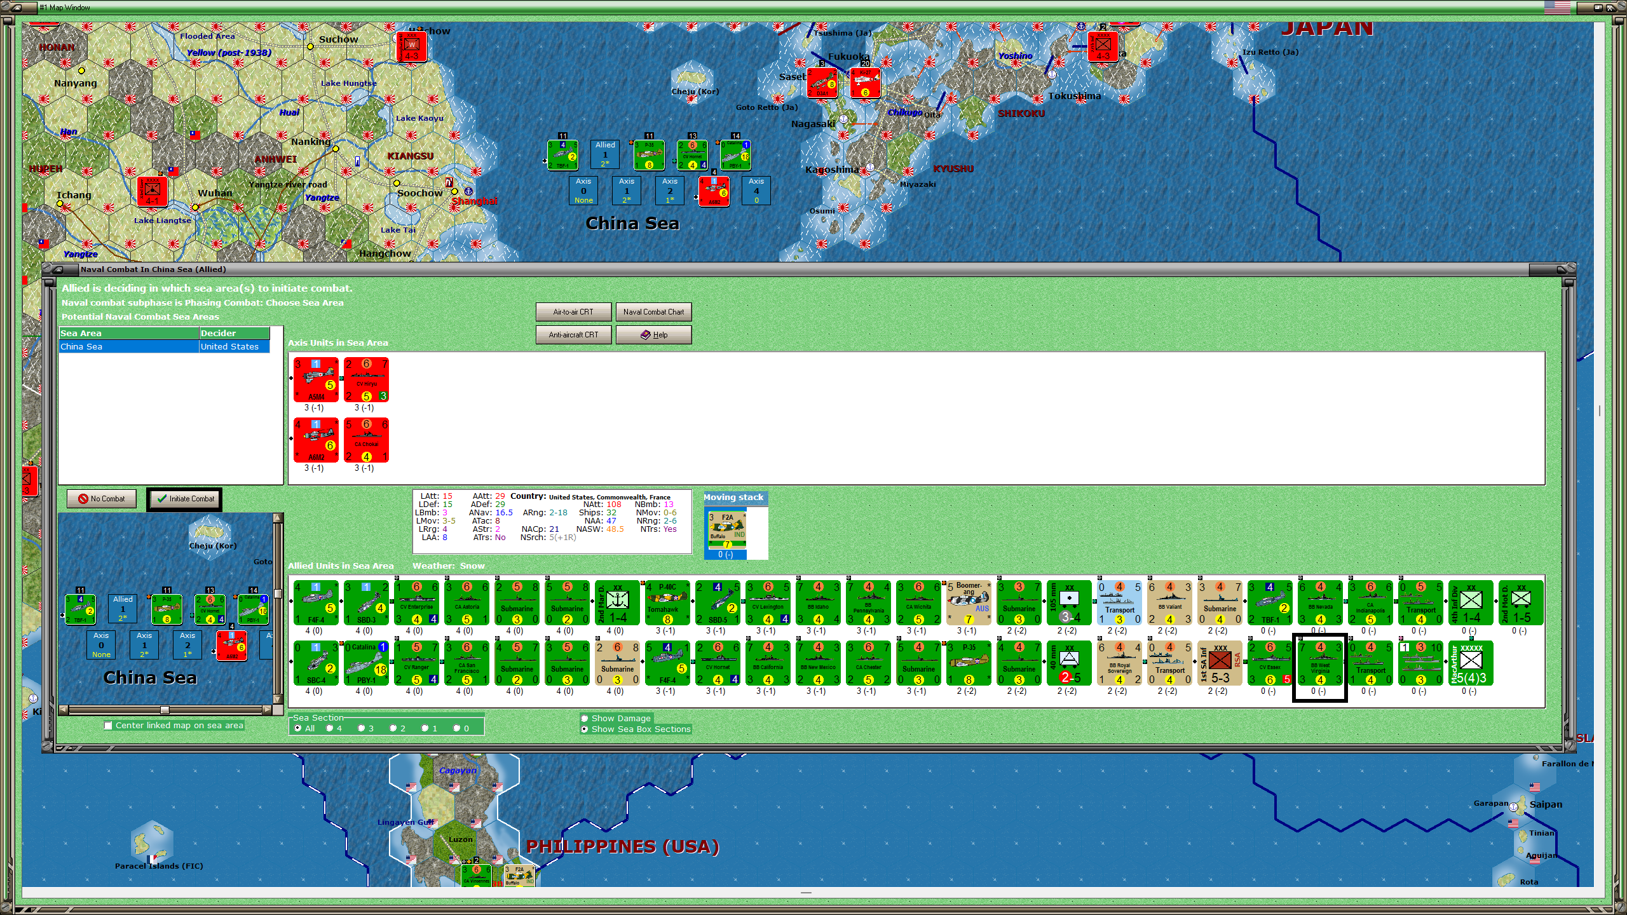
Task: Click the Initiate Combat button
Action: pos(185,499)
